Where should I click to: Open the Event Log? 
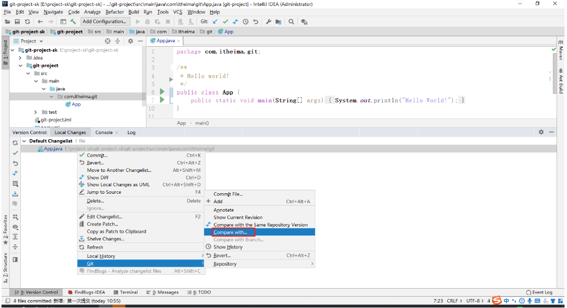[539, 292]
